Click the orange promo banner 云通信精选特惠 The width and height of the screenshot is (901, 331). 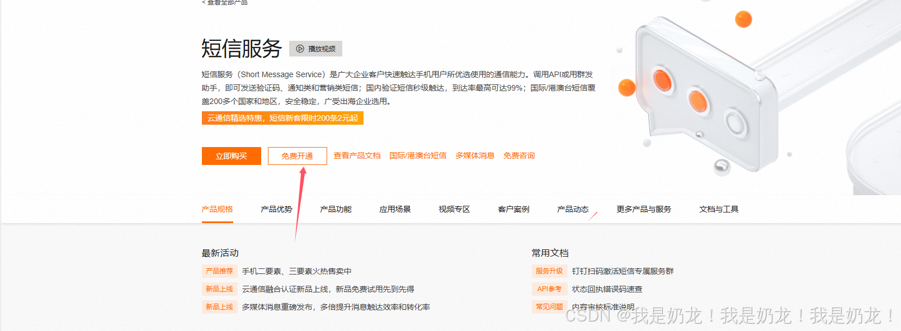click(x=282, y=118)
